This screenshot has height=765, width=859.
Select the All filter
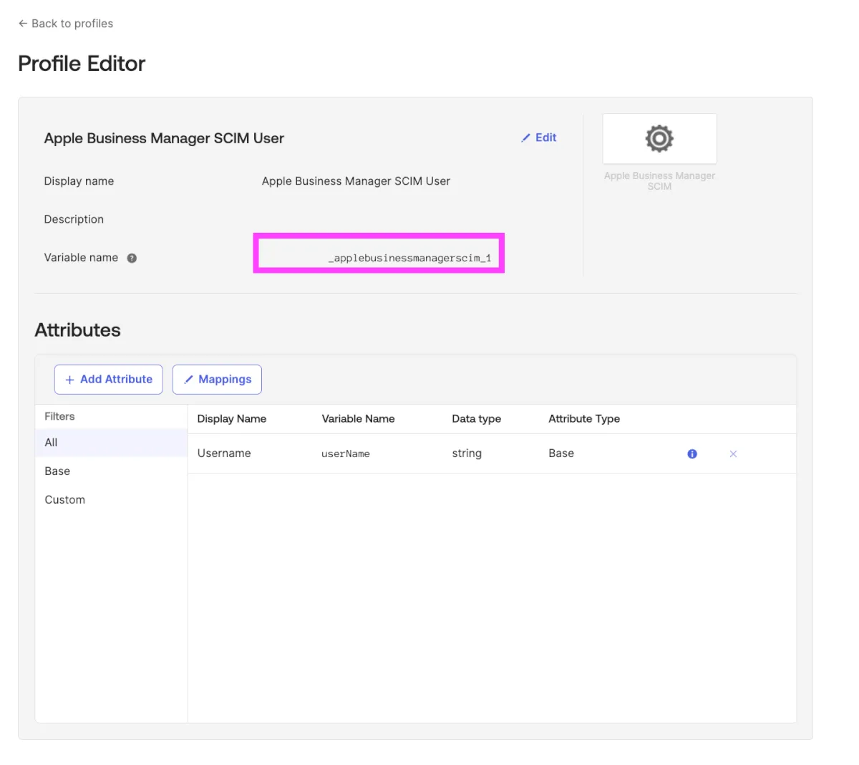click(51, 443)
